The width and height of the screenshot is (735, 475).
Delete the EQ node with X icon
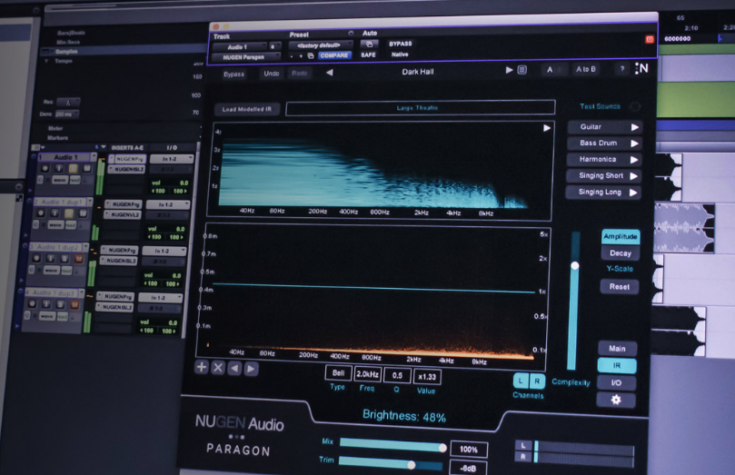click(218, 368)
